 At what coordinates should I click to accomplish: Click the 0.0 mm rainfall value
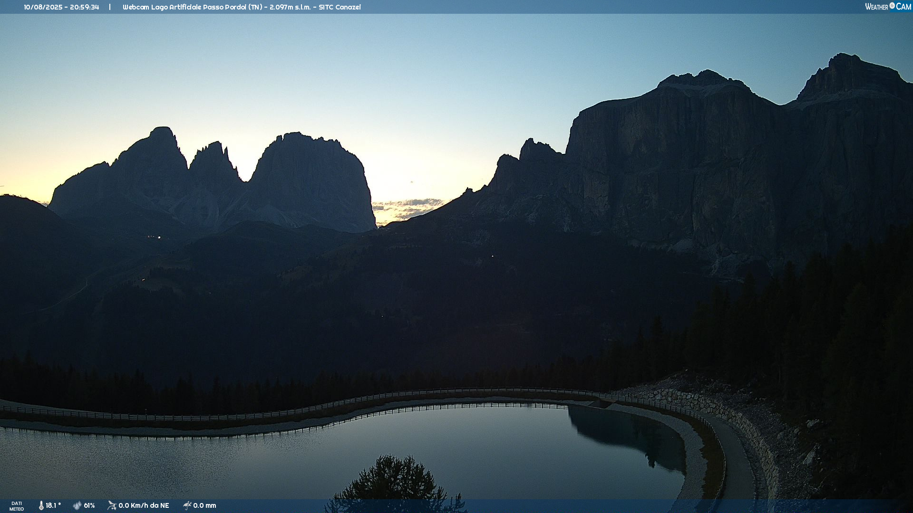(x=204, y=505)
